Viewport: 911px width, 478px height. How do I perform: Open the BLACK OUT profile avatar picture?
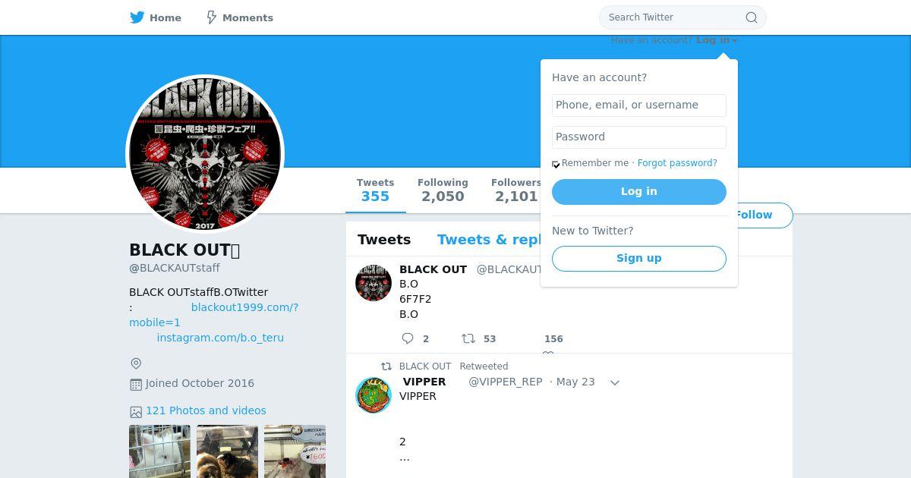tap(205, 154)
